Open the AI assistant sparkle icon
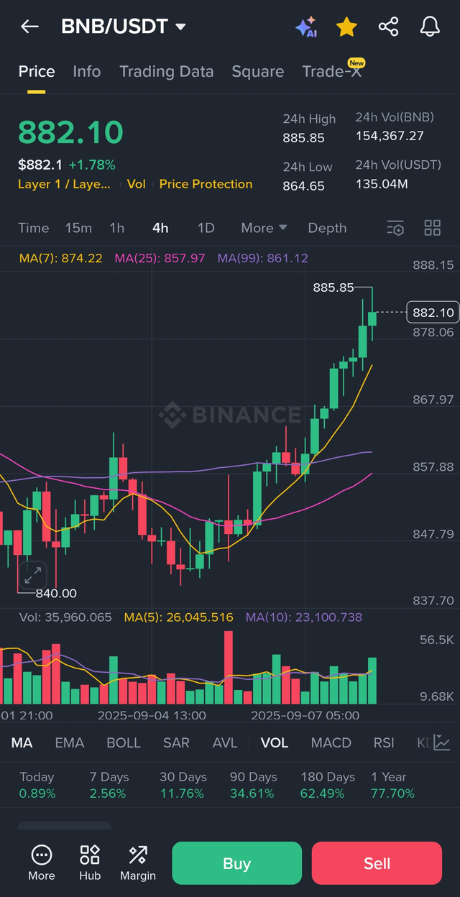The height and width of the screenshot is (897, 460). (x=306, y=27)
